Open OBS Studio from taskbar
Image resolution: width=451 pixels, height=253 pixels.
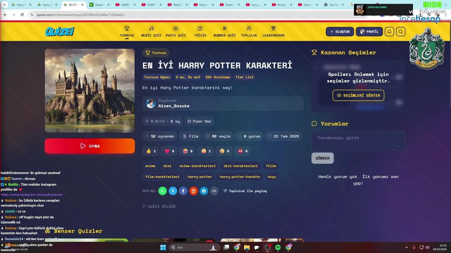click(267, 247)
